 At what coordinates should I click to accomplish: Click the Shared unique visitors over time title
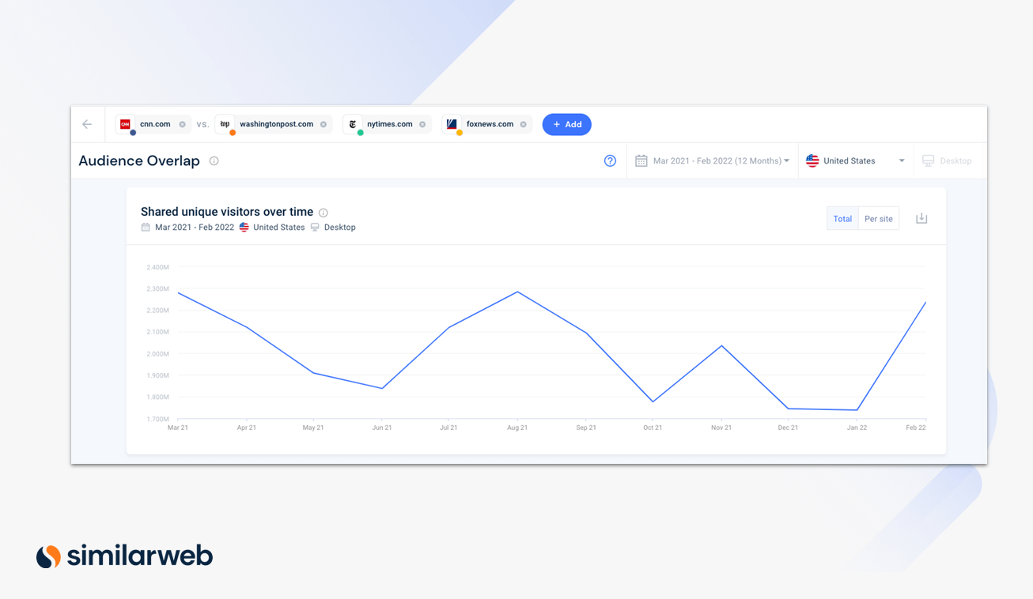tap(227, 212)
